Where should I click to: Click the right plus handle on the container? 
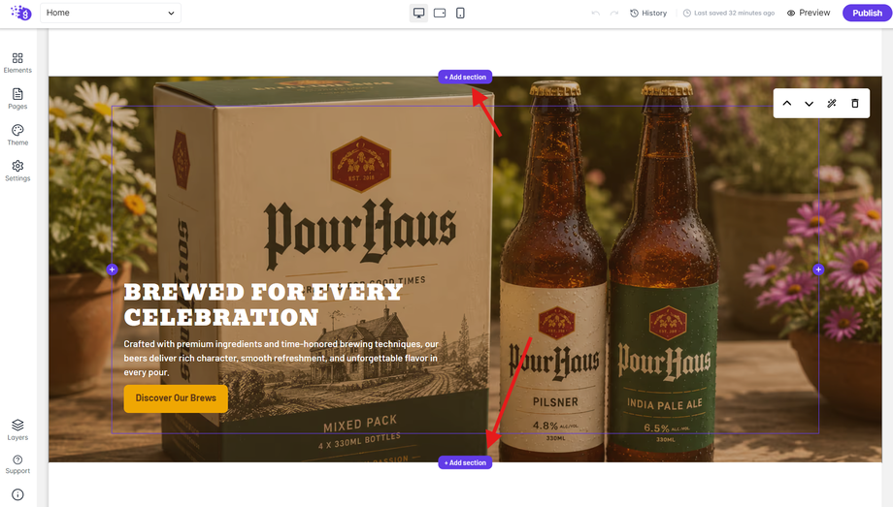(818, 269)
